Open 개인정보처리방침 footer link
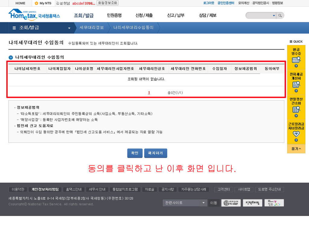 tap(45, 189)
